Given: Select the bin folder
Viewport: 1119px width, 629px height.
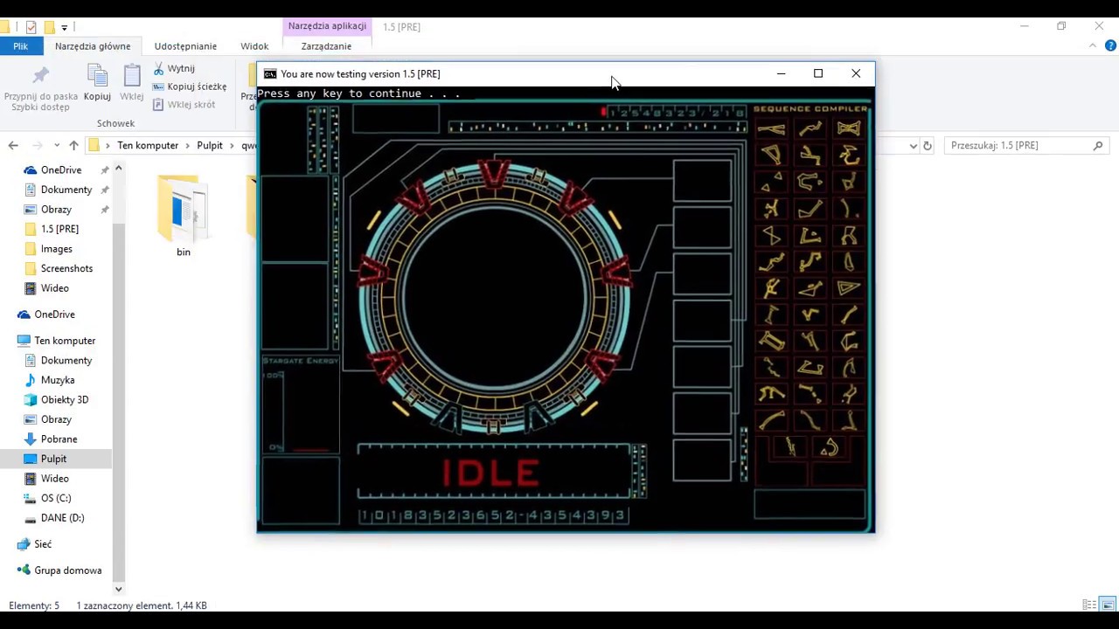Looking at the screenshot, I should [183, 217].
